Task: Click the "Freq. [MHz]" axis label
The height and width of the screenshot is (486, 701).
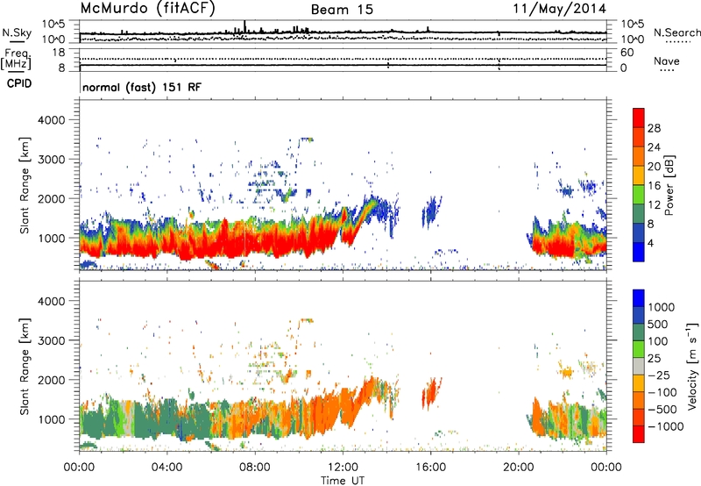Action: 16,60
